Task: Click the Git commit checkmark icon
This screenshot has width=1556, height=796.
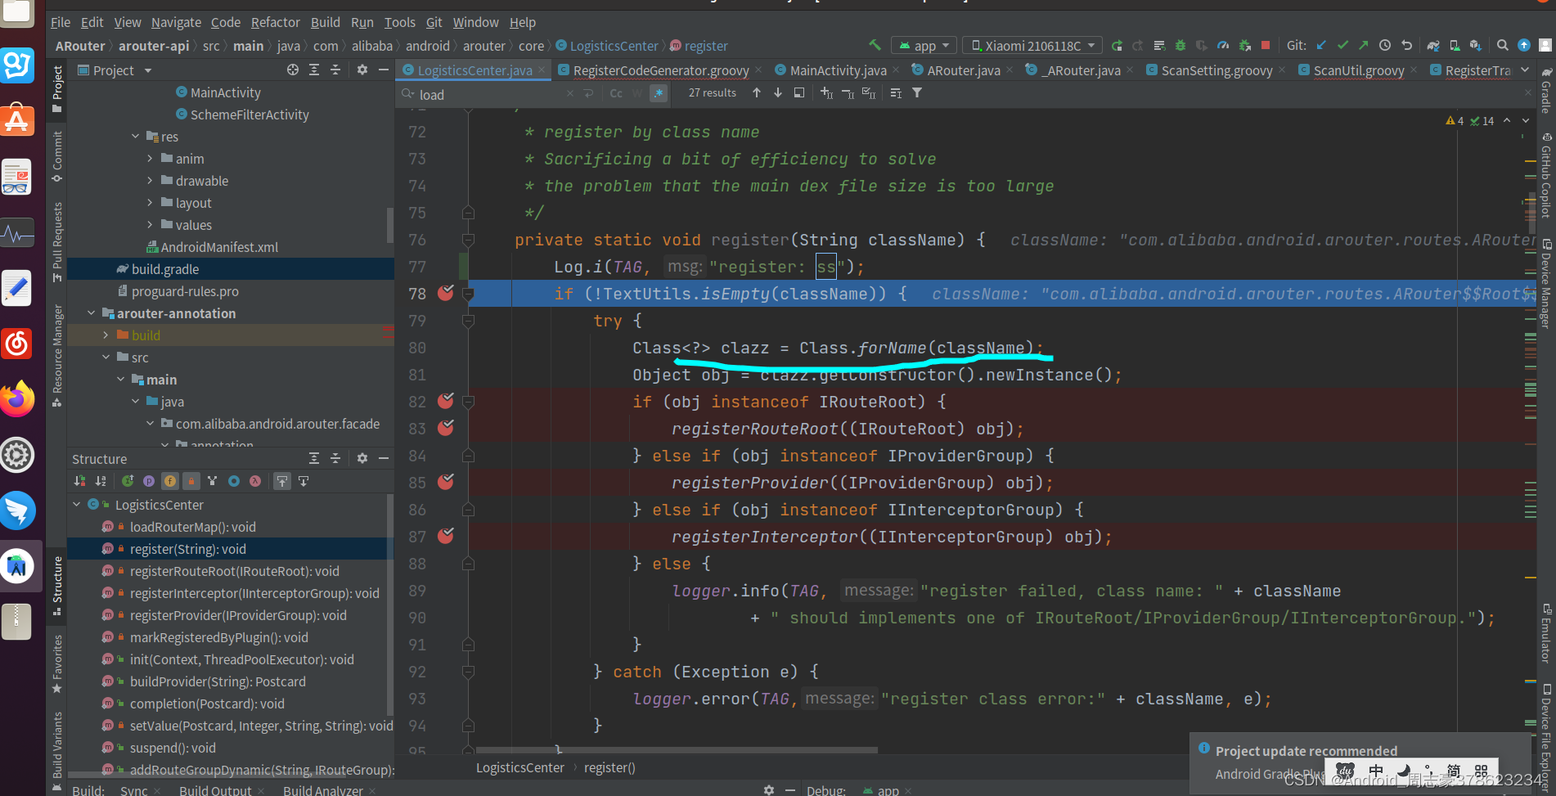Action: click(x=1342, y=46)
